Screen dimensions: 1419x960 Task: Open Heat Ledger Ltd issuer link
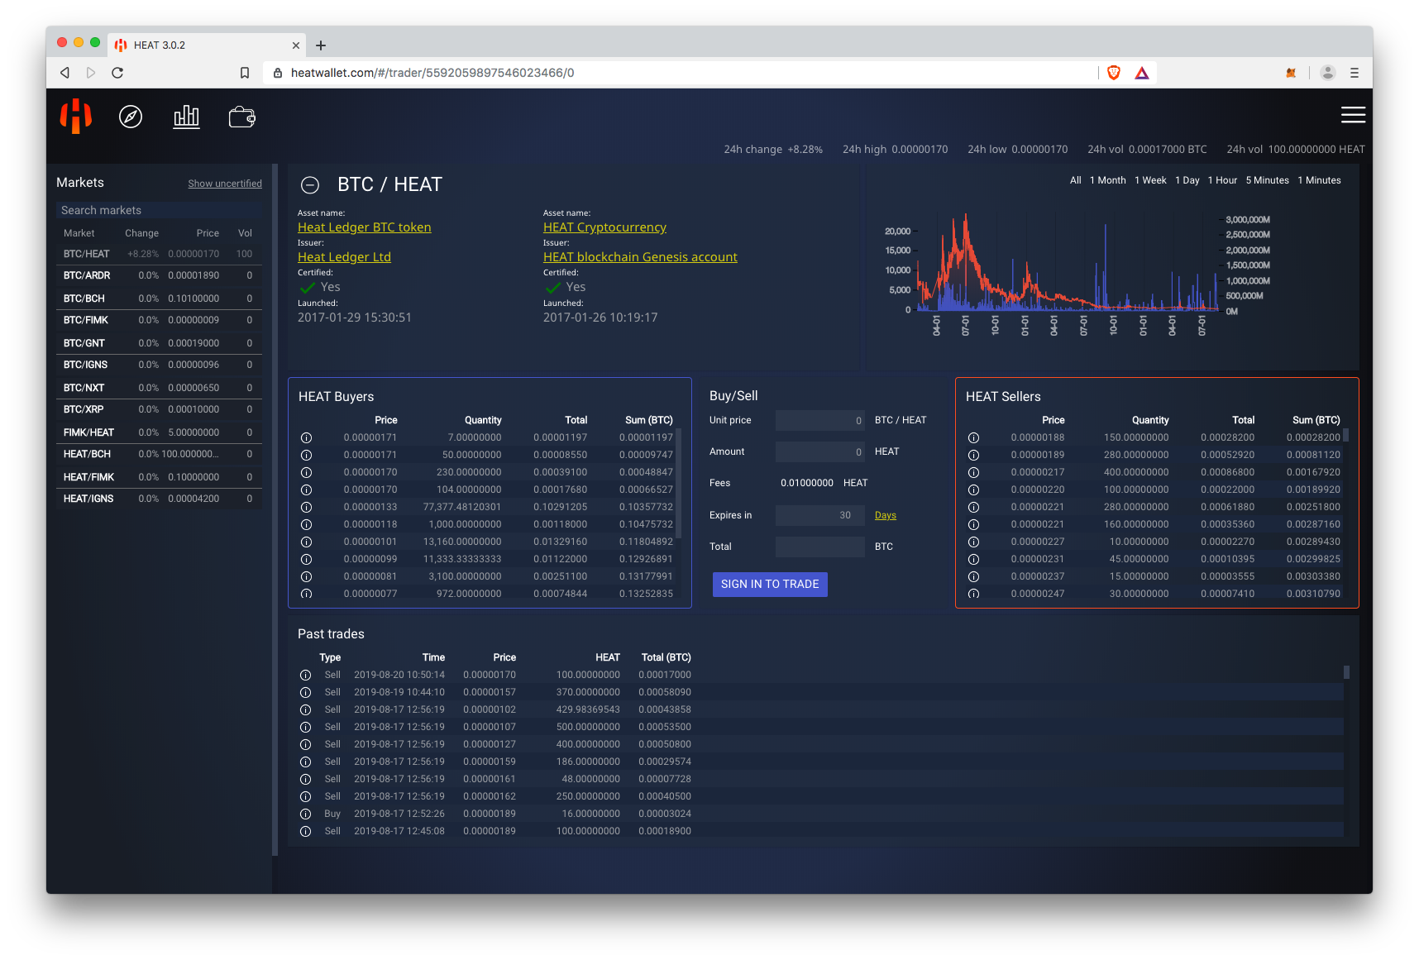[344, 257]
